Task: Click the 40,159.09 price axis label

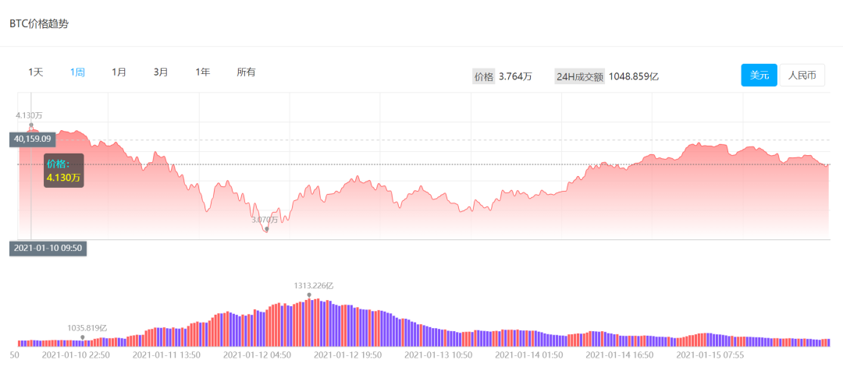Action: point(33,139)
